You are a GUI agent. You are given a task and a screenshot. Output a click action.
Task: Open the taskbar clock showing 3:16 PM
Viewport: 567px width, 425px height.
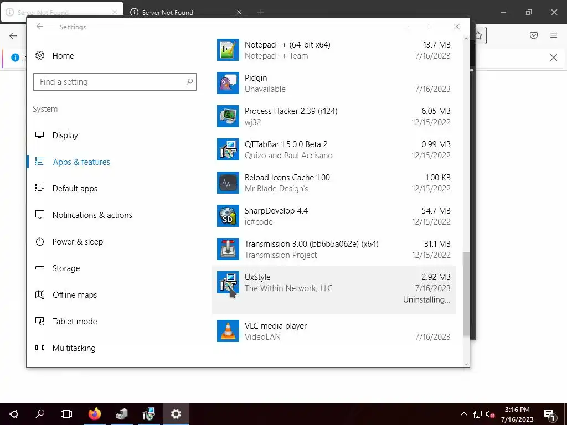(x=517, y=414)
